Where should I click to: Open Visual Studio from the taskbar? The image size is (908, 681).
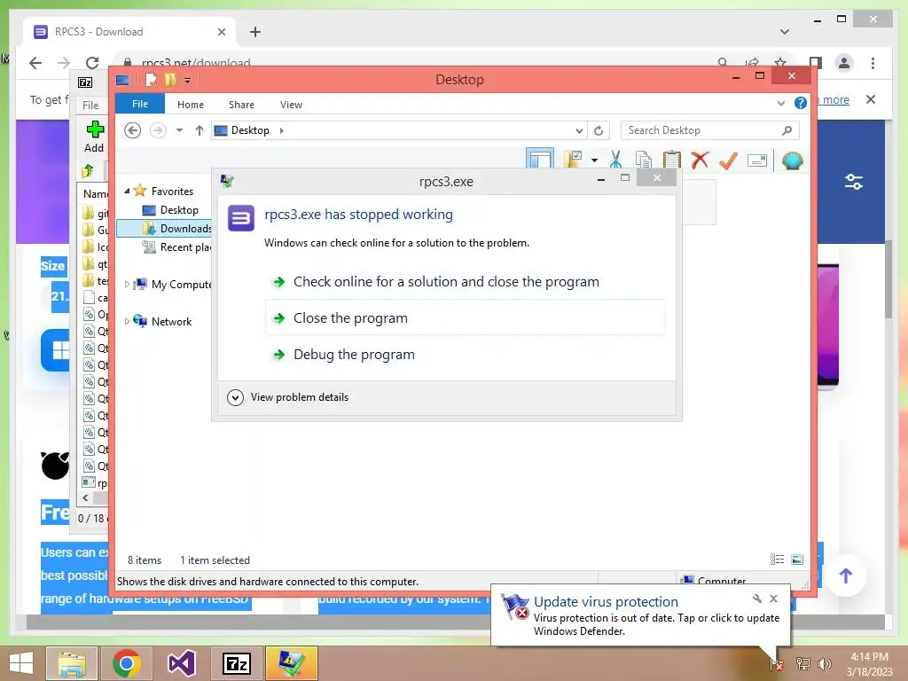(x=181, y=663)
